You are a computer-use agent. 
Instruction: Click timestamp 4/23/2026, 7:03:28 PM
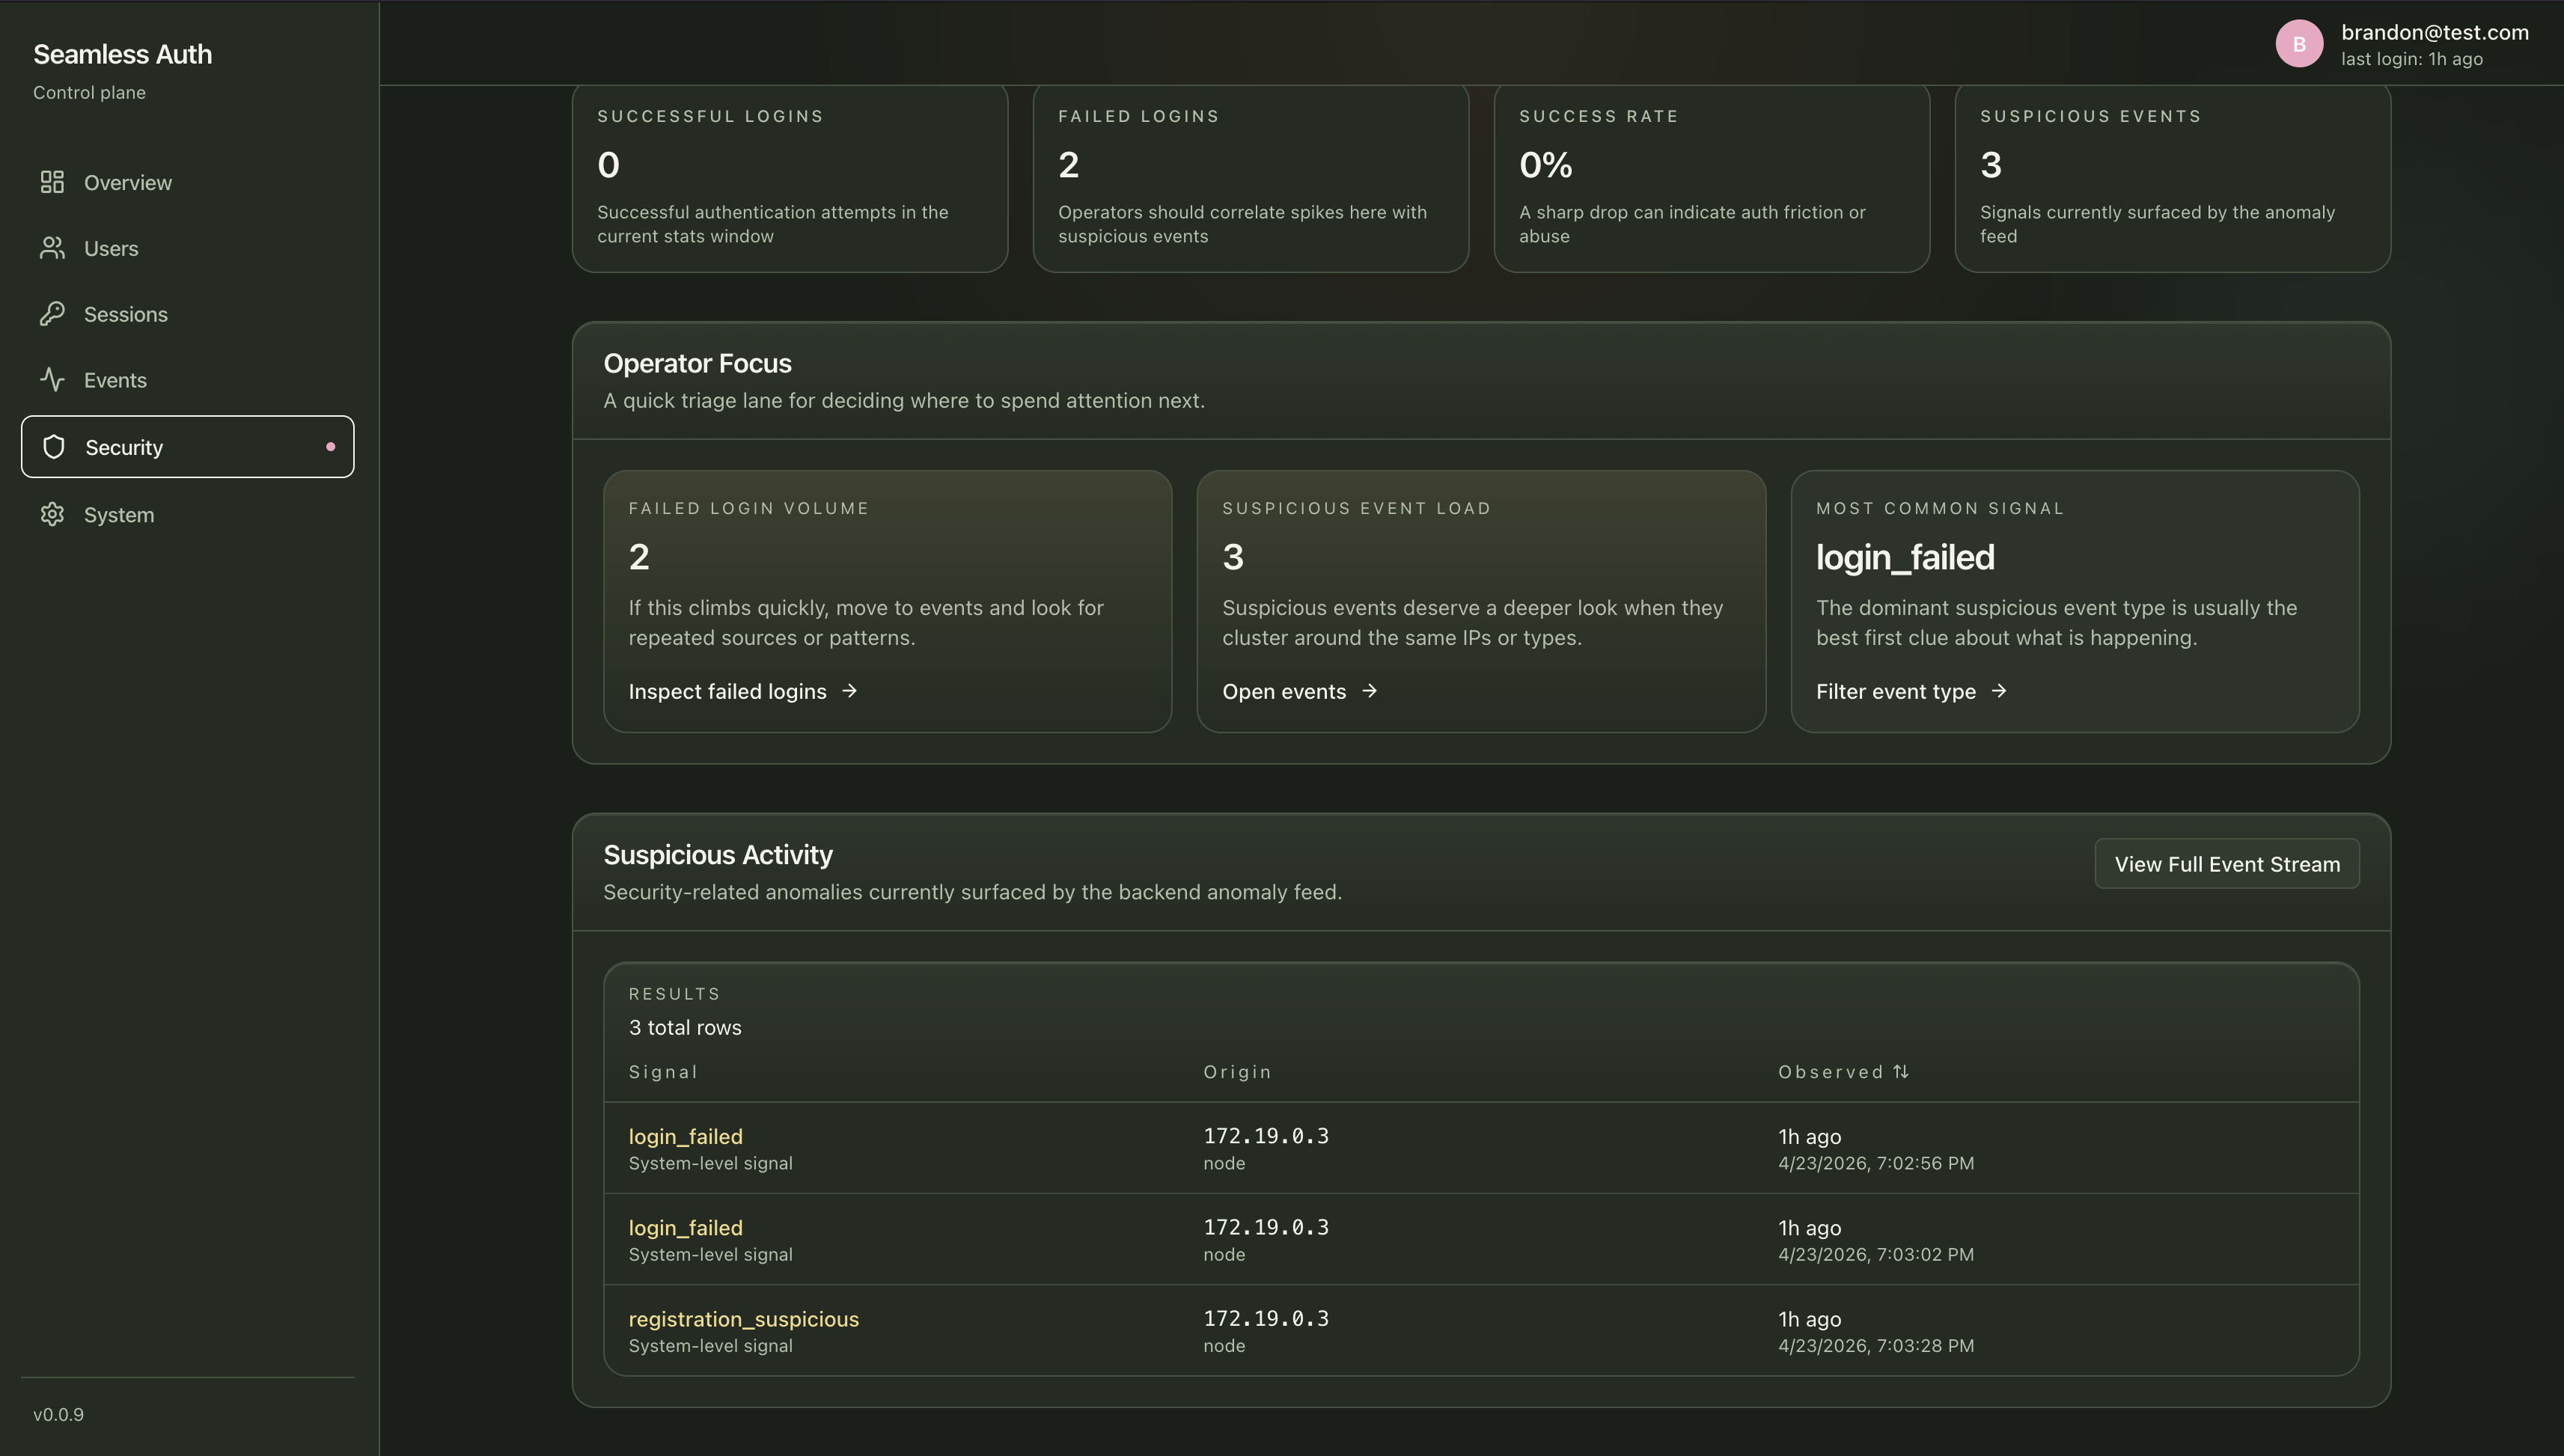click(1876, 1345)
